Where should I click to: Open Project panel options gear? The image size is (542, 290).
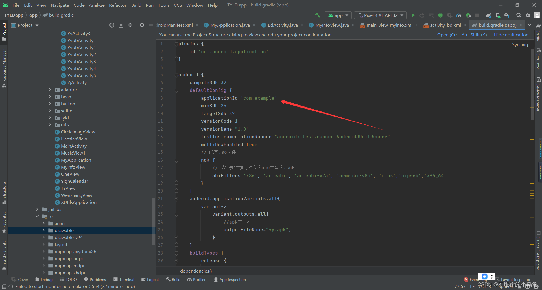click(142, 25)
